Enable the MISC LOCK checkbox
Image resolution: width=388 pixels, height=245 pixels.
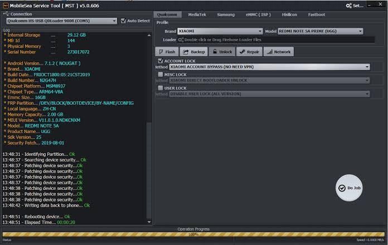[161, 74]
